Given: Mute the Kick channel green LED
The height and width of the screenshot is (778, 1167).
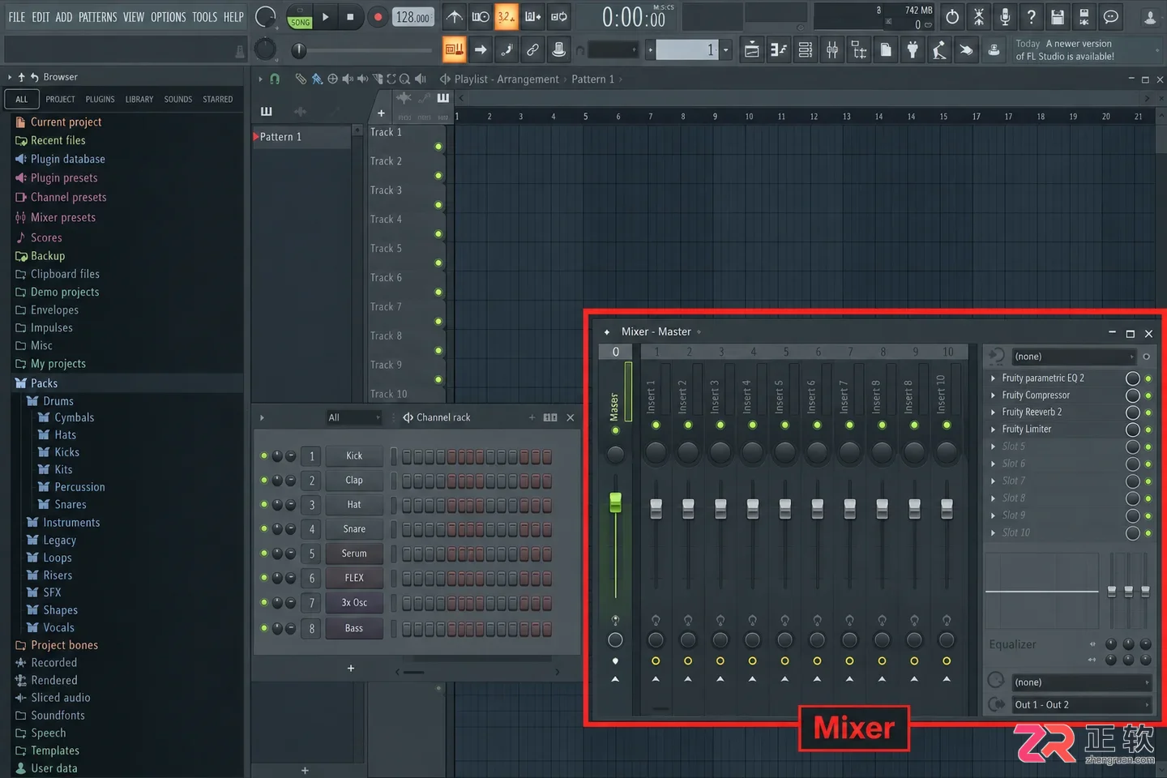Looking at the screenshot, I should click(x=264, y=455).
